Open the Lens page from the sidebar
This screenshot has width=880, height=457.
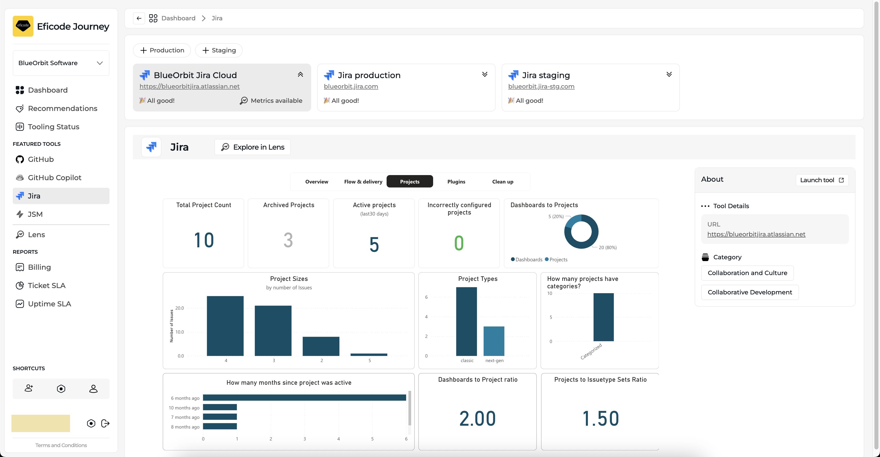point(36,234)
